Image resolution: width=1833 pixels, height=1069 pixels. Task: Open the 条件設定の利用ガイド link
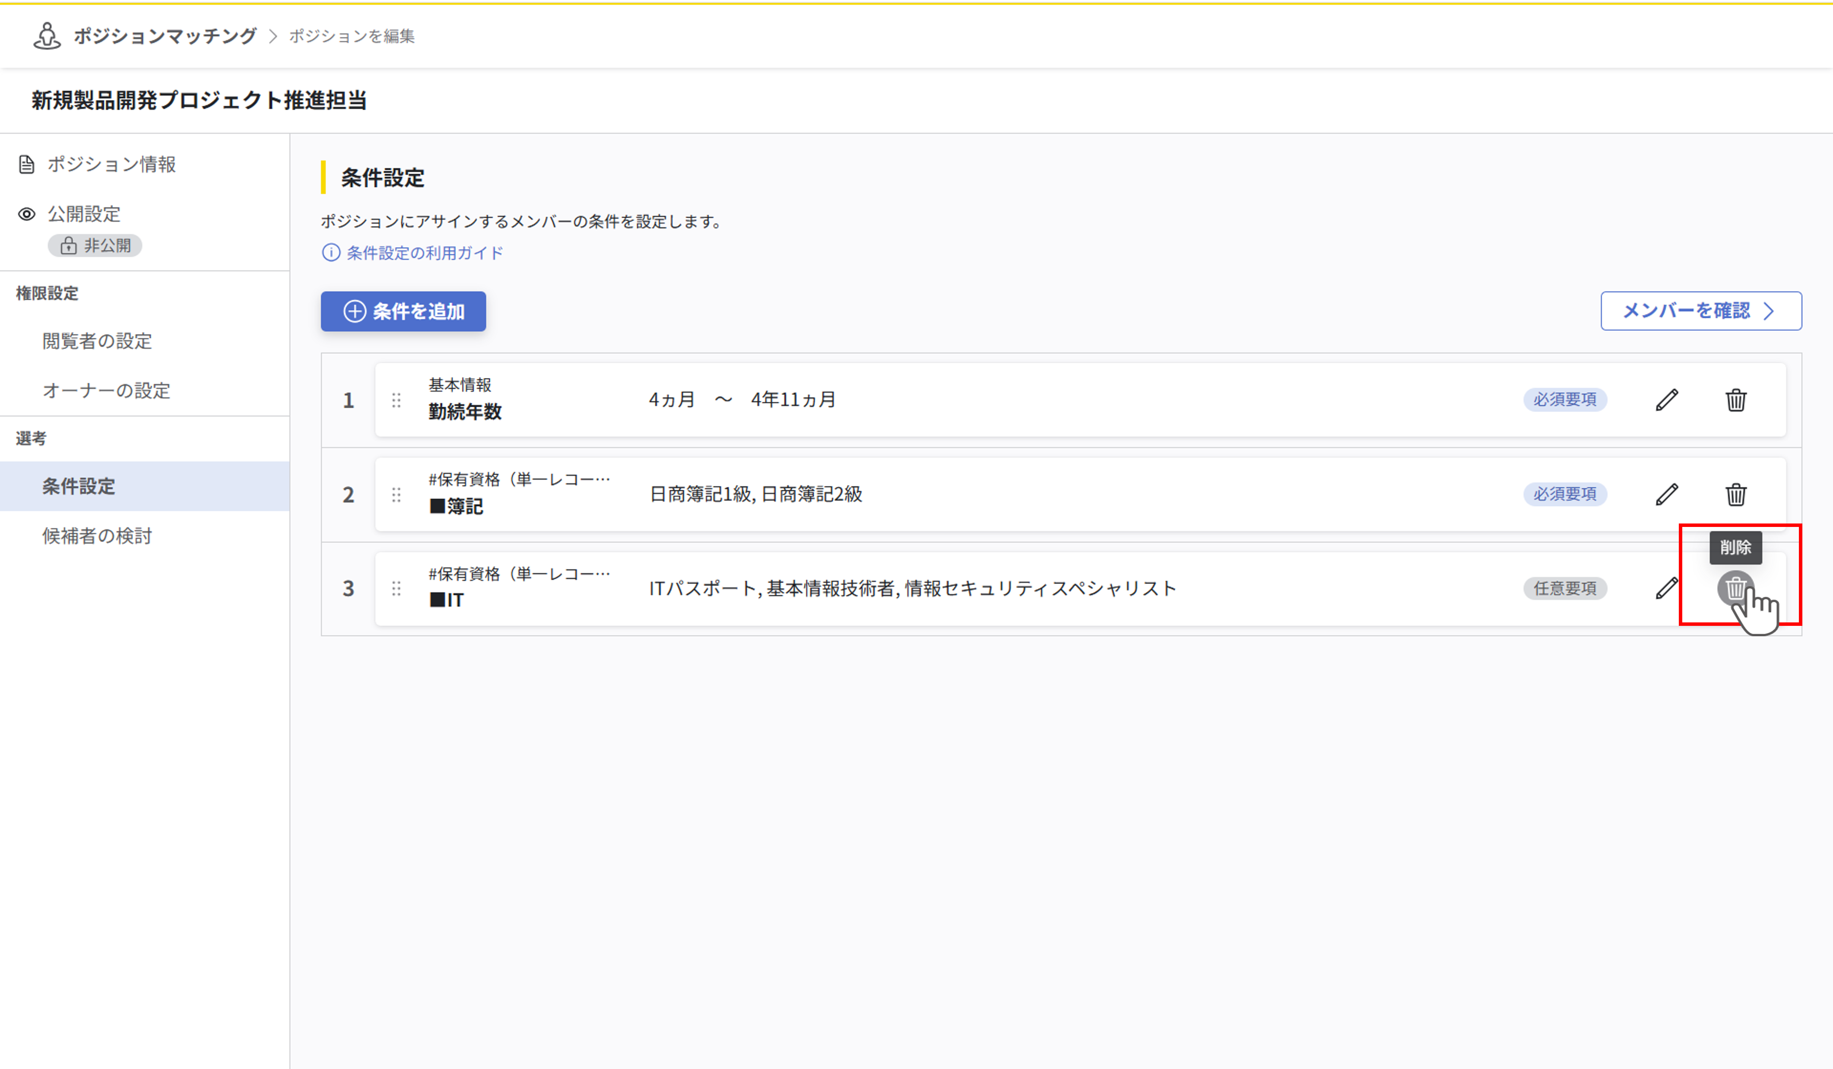click(x=425, y=252)
